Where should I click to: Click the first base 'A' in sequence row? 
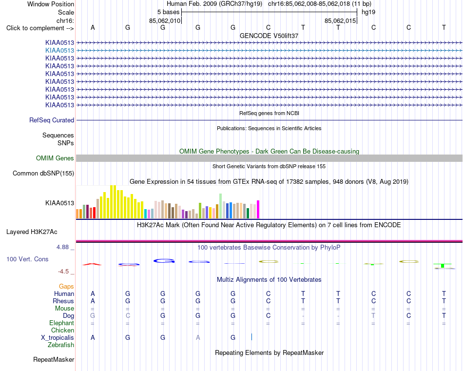coord(93,27)
